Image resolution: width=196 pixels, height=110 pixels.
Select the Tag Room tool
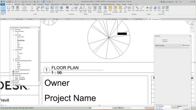point(105,9)
